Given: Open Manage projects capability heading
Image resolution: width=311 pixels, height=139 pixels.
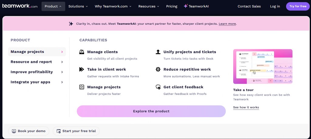Looking at the screenshot, I should [x=104, y=87].
